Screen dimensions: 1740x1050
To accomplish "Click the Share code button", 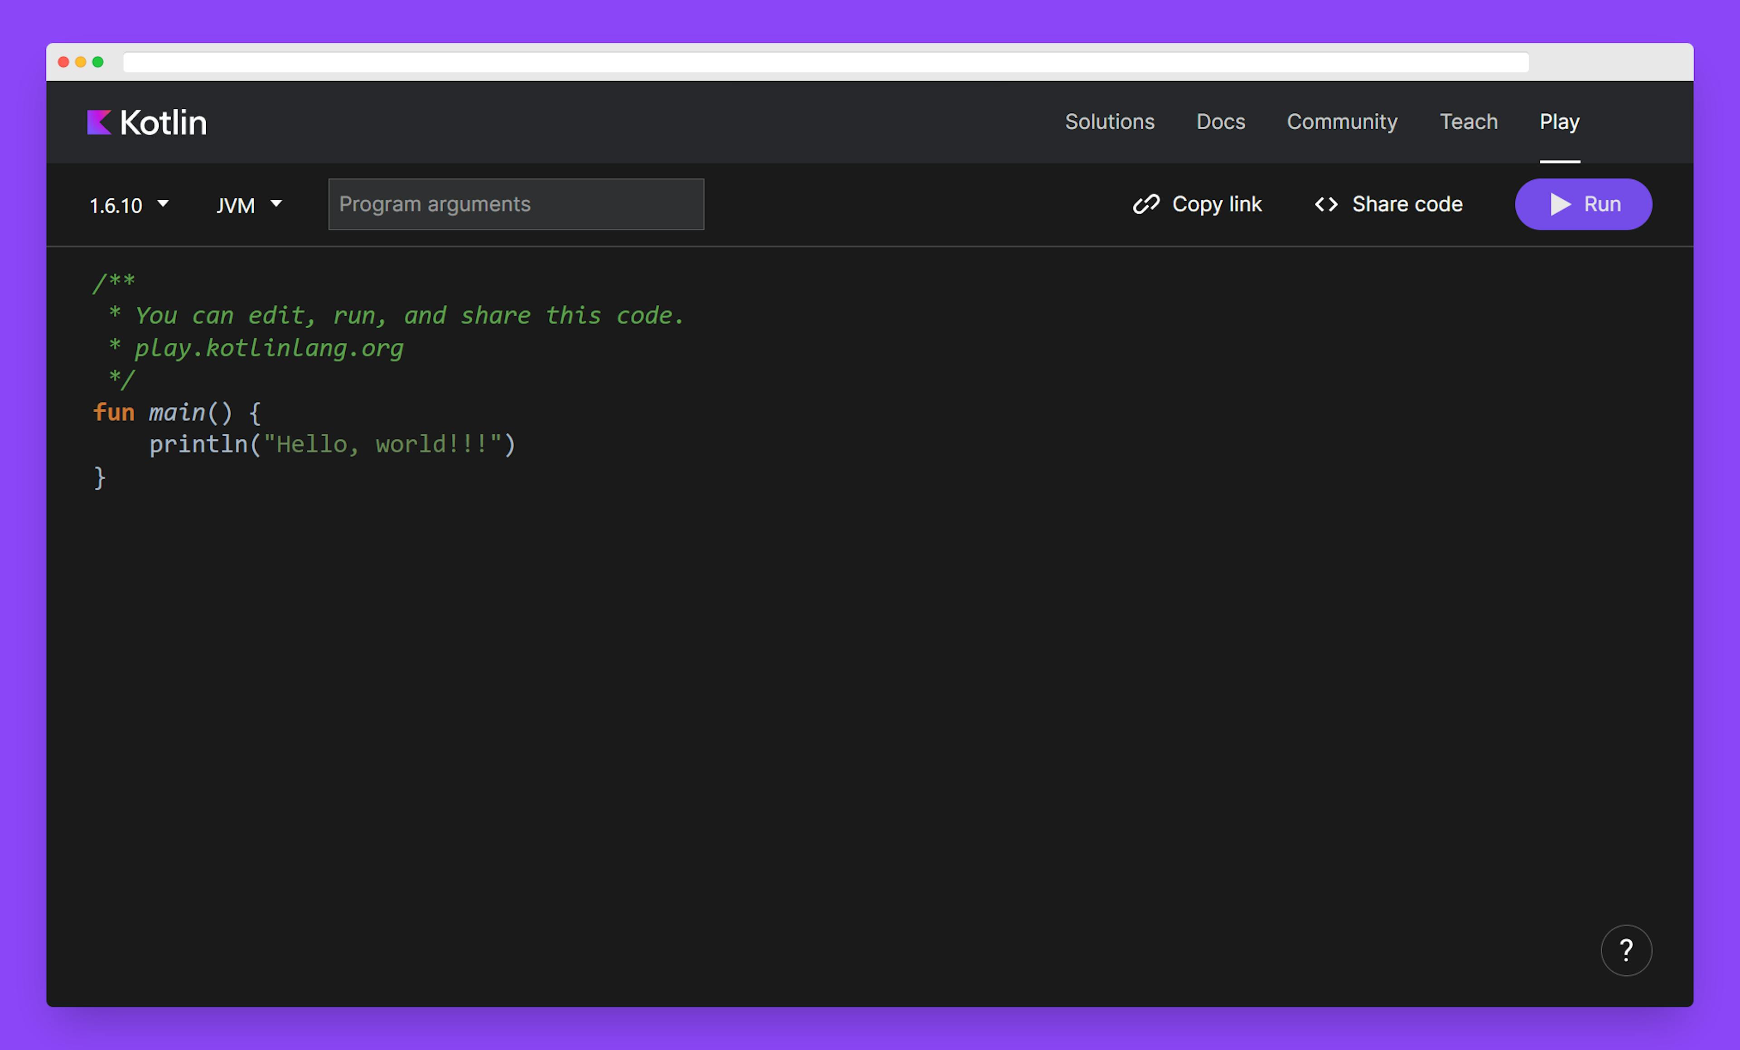I will [1388, 204].
